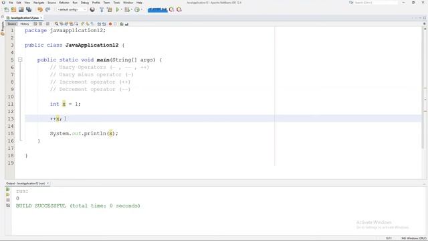Click the last profiler icon in main toolbar
428x241 pixels.
click(179, 9)
